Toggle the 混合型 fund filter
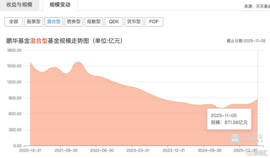 (x=54, y=22)
